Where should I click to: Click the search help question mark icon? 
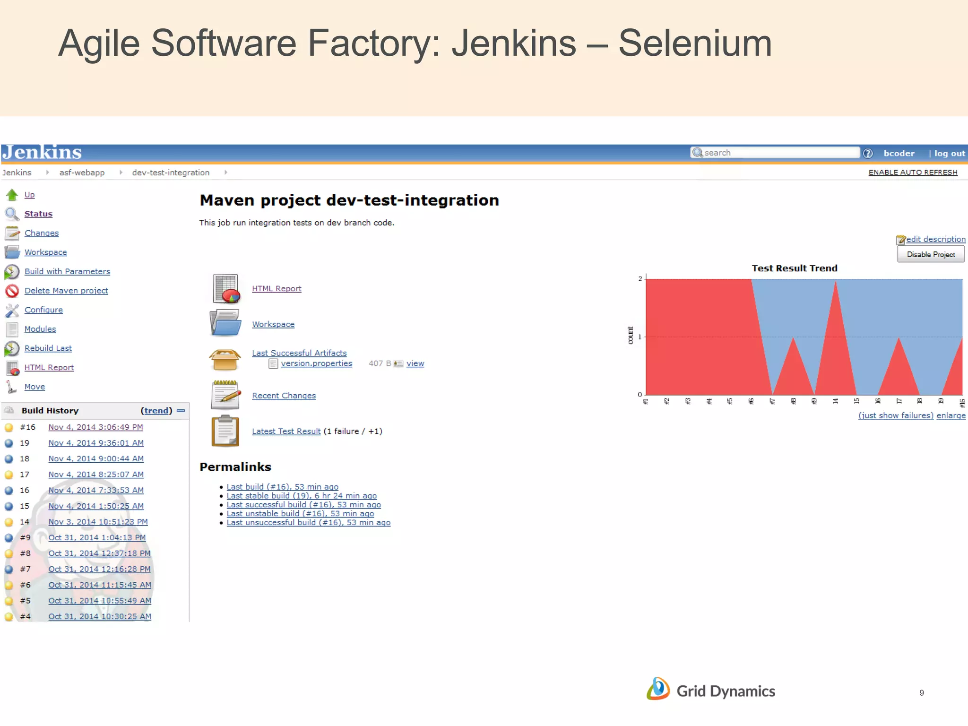point(868,153)
